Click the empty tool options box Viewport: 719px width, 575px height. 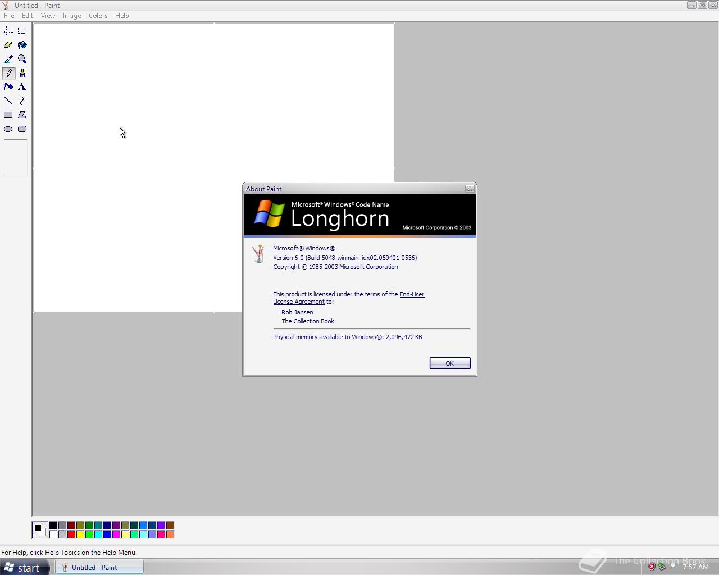pos(16,158)
